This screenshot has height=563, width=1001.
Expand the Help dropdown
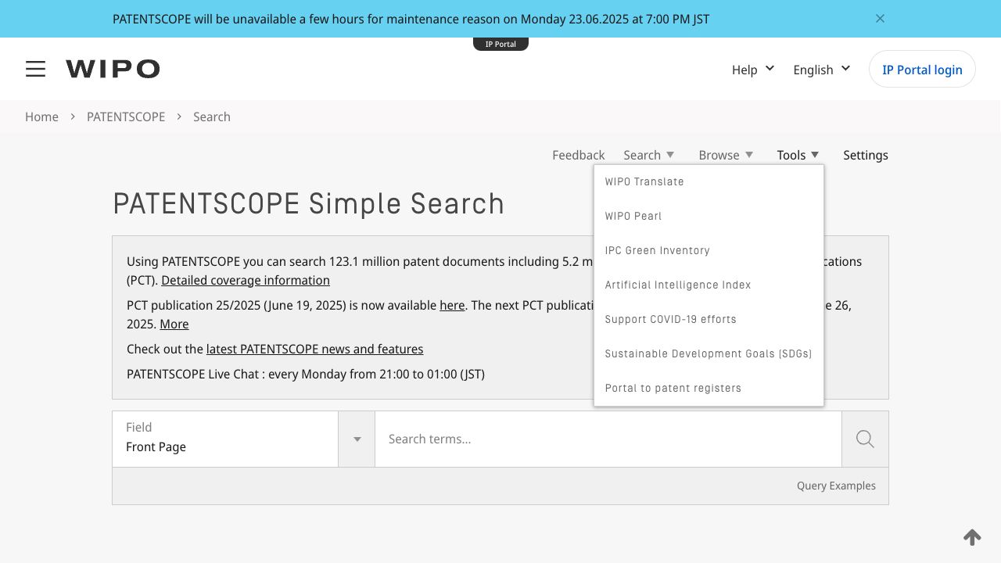[752, 70]
